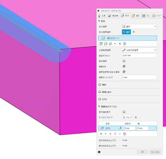Collapse the 回避/加工サーフェス section
The image size is (166, 159).
[99, 107]
